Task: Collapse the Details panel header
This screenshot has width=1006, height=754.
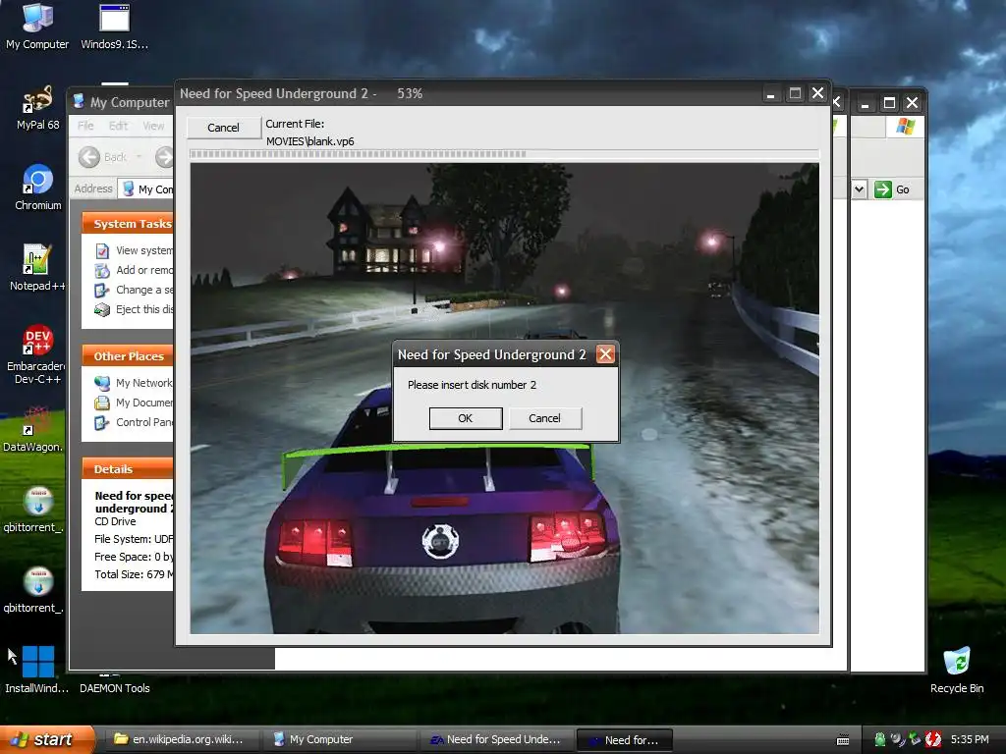Action: [x=128, y=469]
